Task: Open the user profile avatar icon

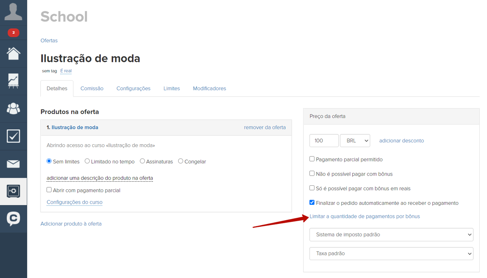Action: tap(13, 11)
